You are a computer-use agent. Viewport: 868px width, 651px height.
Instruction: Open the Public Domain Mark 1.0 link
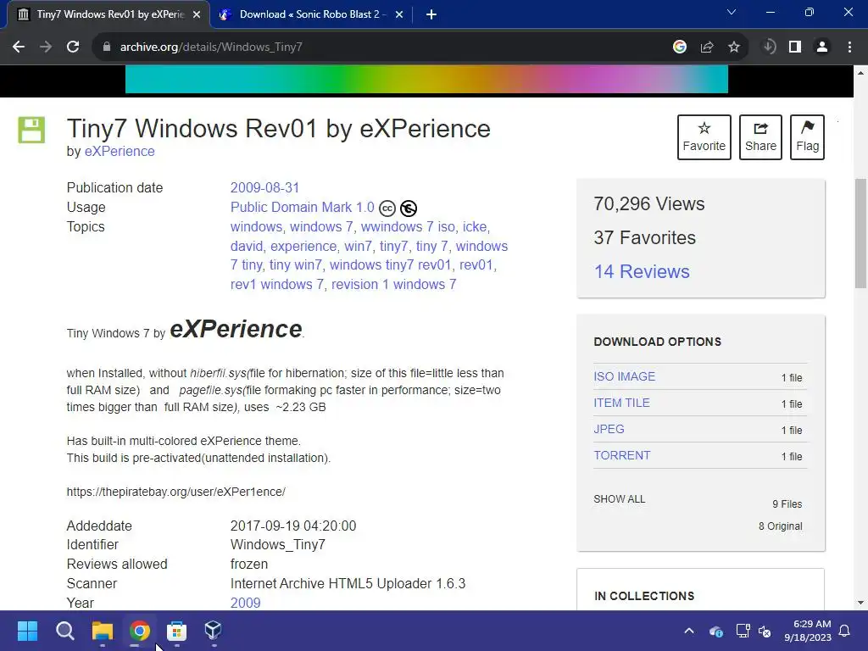coord(303,207)
